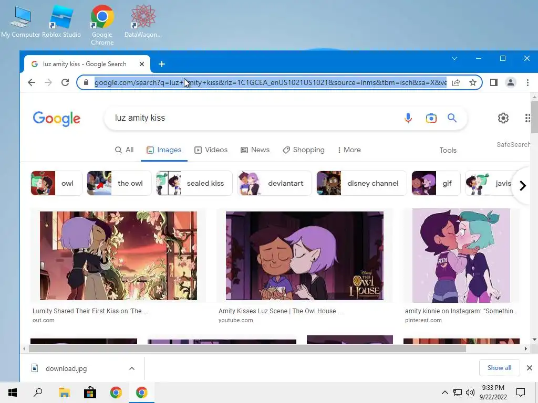Open Chrome three-dot menu
Screen dimensions: 538x403
click(527, 82)
